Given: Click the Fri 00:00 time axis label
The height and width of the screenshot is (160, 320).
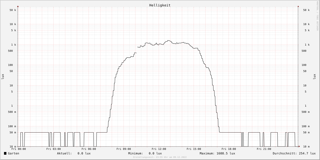Looking at the screenshot, I should point(19,149).
